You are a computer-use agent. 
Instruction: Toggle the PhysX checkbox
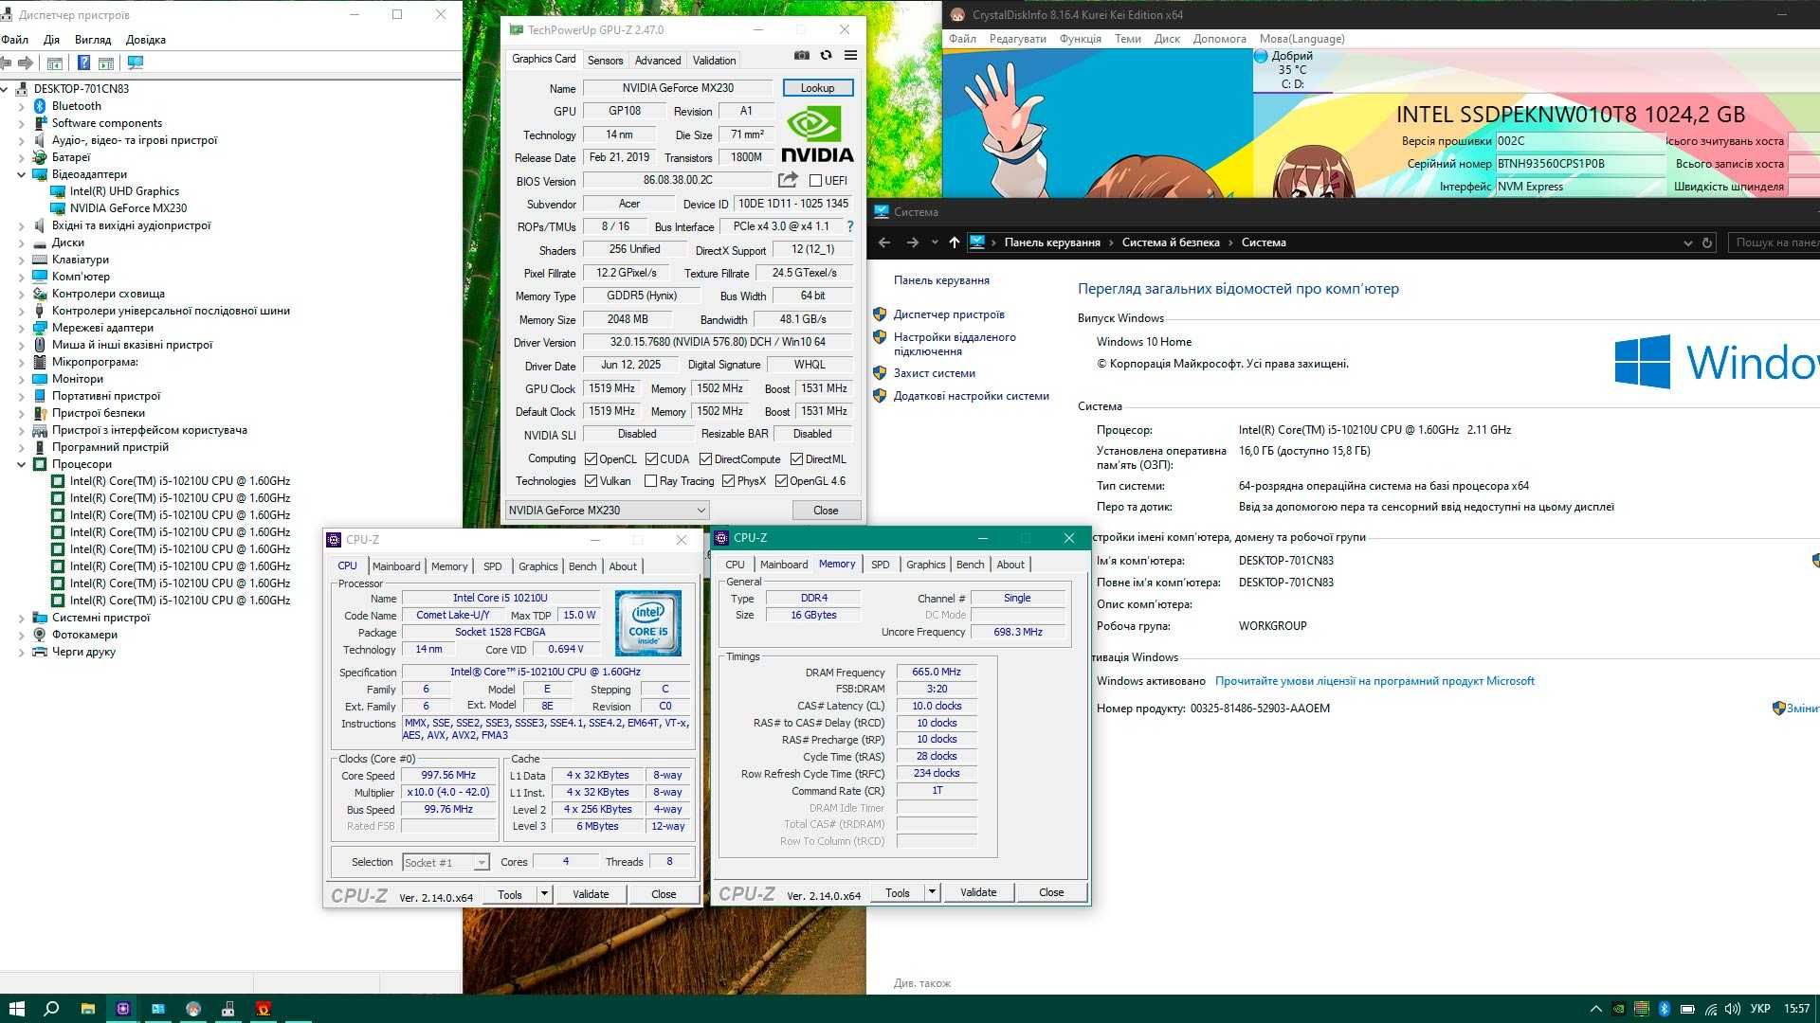pos(728,481)
